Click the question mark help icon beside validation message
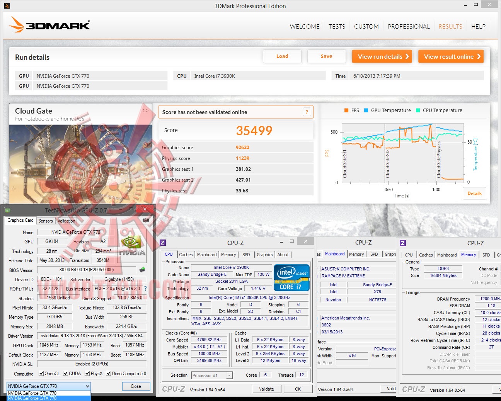Screen dimensions: 501x401 coord(307,112)
